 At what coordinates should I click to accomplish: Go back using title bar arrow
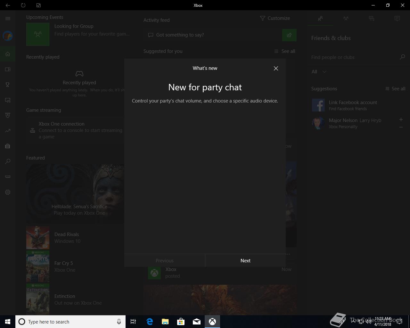8,5
